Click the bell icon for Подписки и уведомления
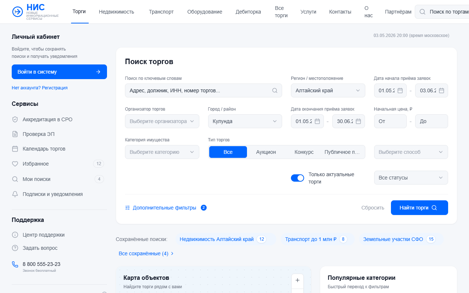 point(15,194)
